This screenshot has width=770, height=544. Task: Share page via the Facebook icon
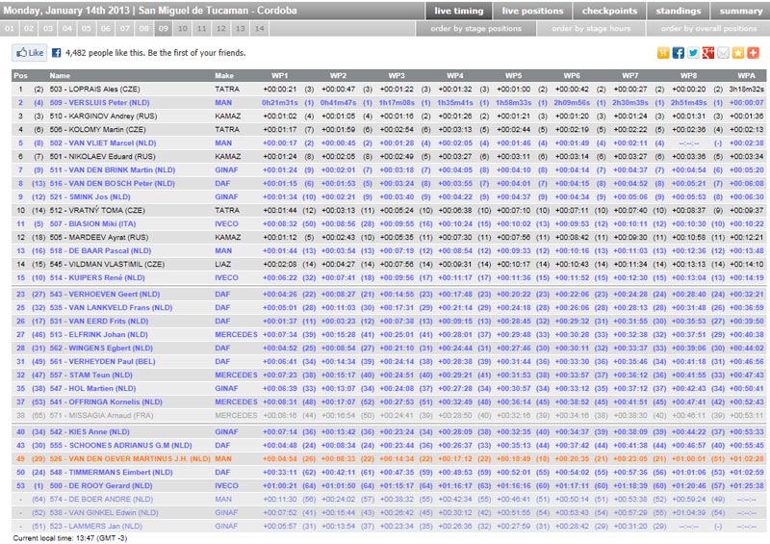679,53
